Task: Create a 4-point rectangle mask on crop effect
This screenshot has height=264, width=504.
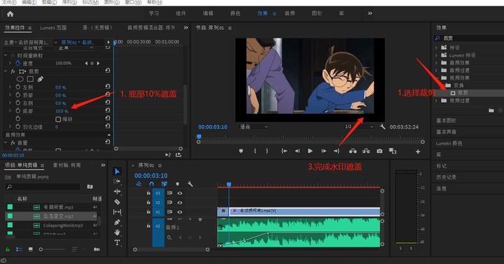Action: [30, 79]
